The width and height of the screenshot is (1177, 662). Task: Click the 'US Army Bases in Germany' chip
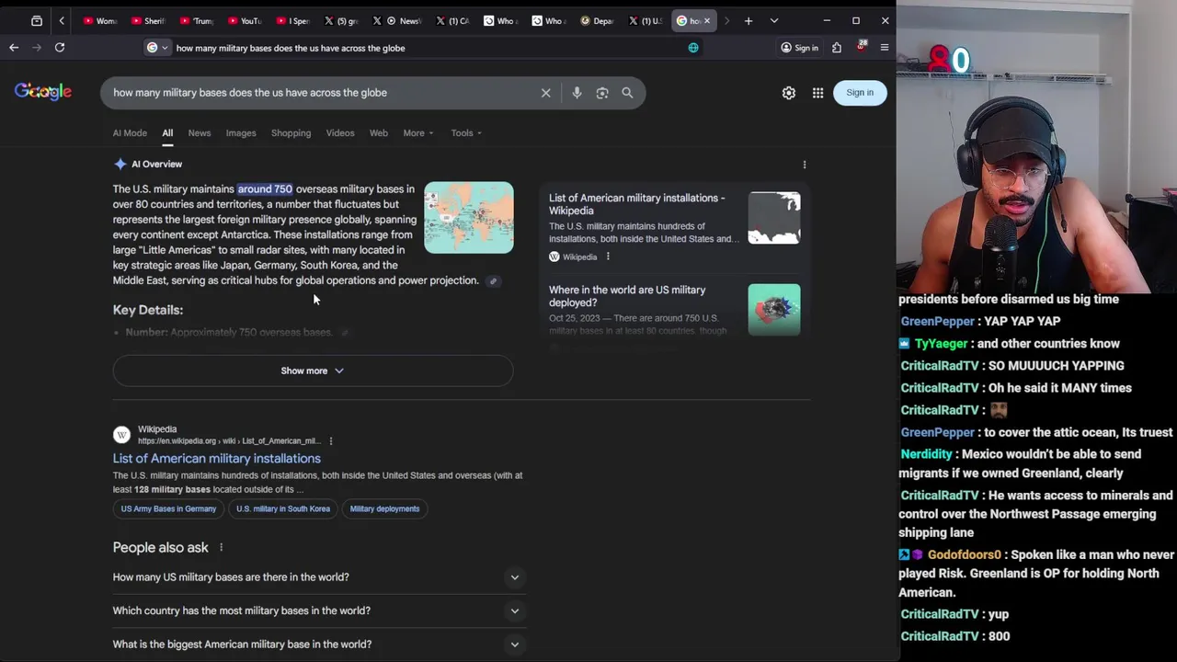(168, 509)
